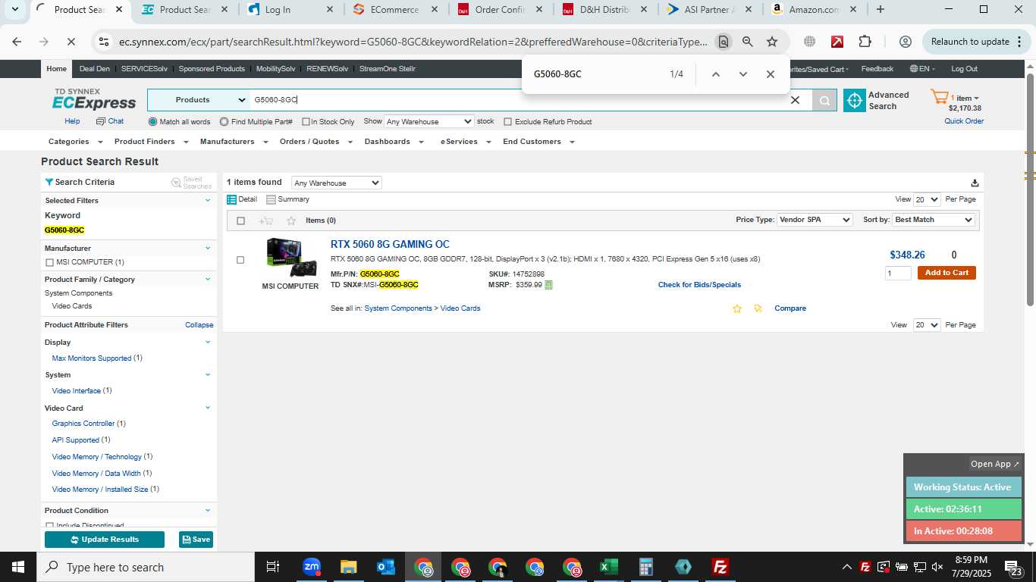Click the TD SYNNEX ECExpress logo

(x=94, y=99)
